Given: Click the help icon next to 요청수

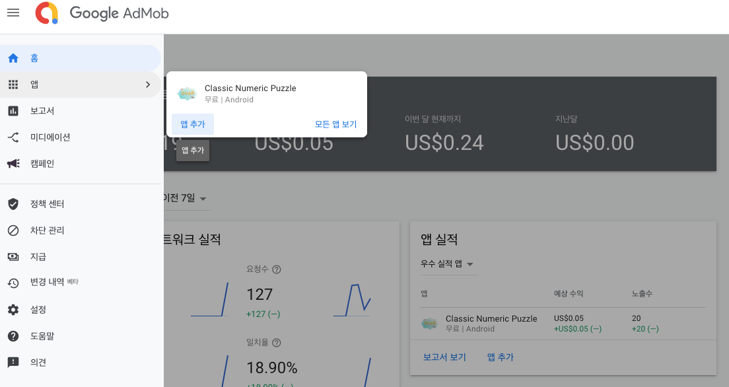Looking at the screenshot, I should [276, 269].
